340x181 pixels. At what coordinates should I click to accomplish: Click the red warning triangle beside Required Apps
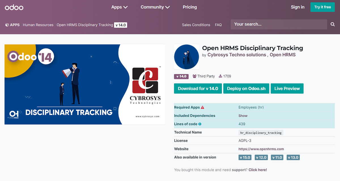(202, 107)
